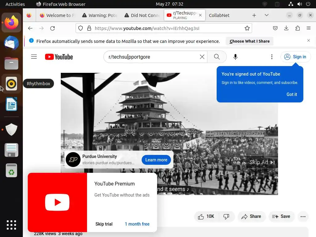Open Firefox from the Ubuntu dock
This screenshot has width=316, height=237.
(x=11, y=23)
